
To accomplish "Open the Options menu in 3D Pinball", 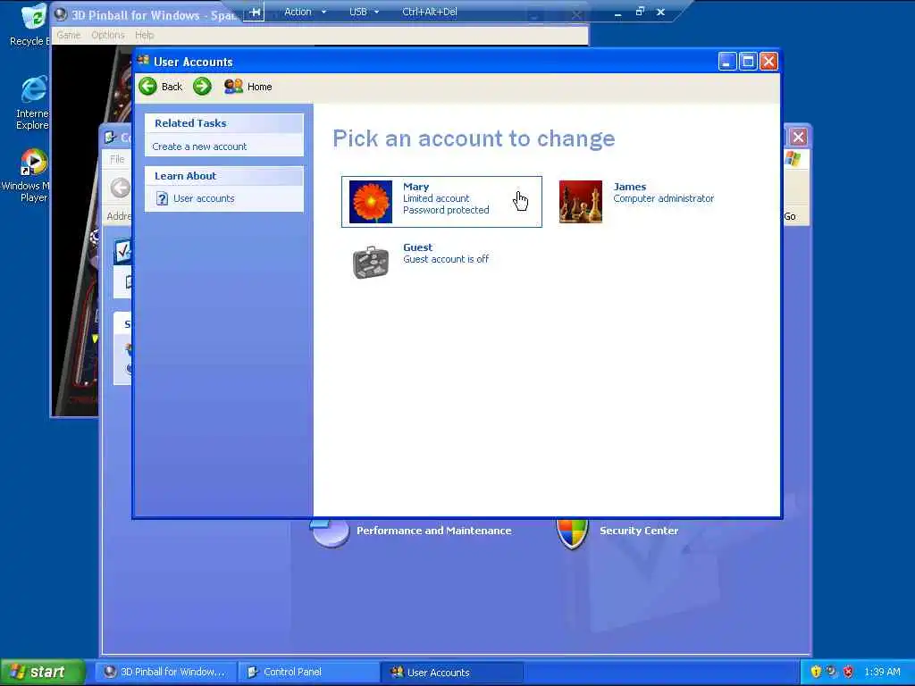I will click(x=108, y=35).
